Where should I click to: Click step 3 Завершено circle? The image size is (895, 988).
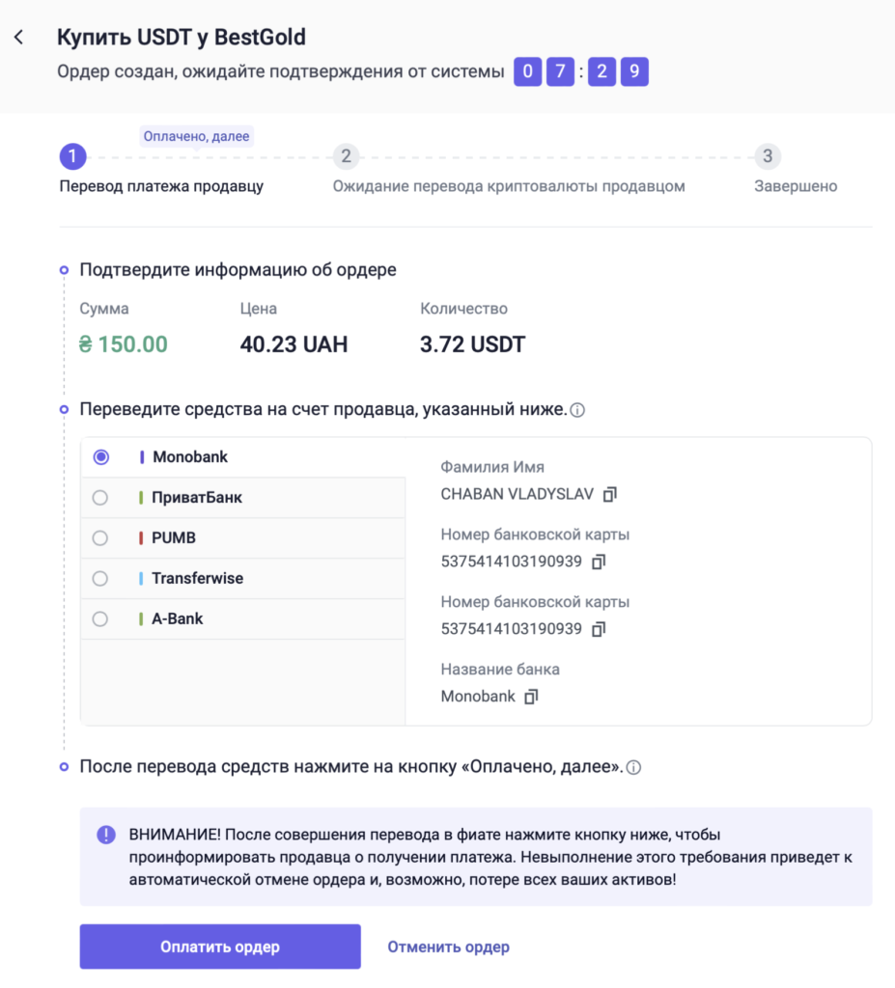point(767,157)
